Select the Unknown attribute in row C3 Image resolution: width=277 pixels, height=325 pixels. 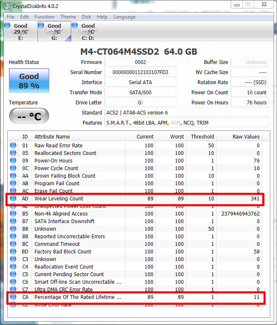pos(45,259)
